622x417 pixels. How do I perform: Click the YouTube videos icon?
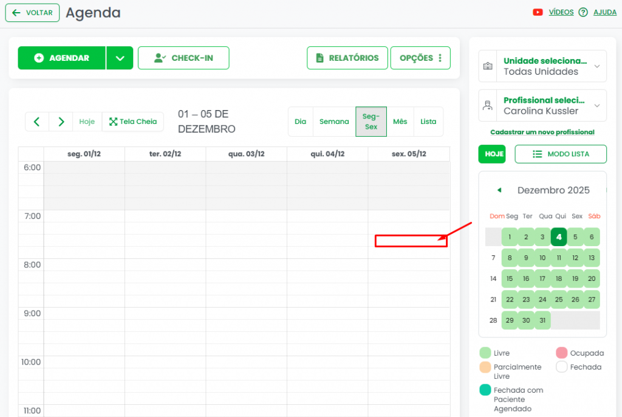tap(537, 12)
